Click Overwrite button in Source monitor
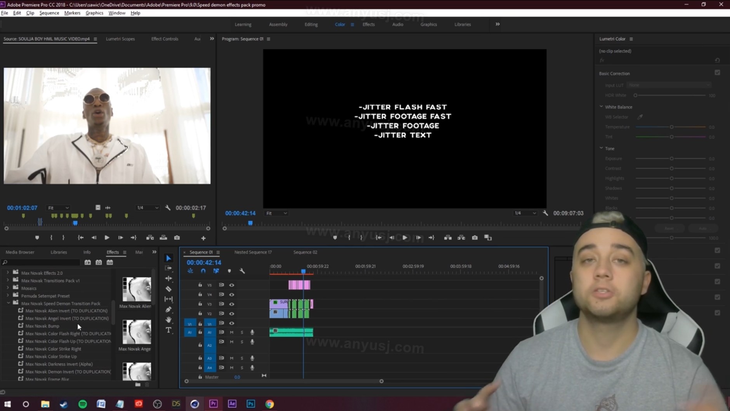Screen dimensions: 730x411 tap(163, 238)
